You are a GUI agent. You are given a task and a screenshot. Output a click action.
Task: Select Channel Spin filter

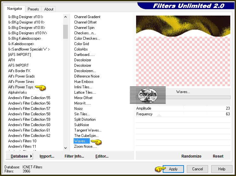pos(84,28)
